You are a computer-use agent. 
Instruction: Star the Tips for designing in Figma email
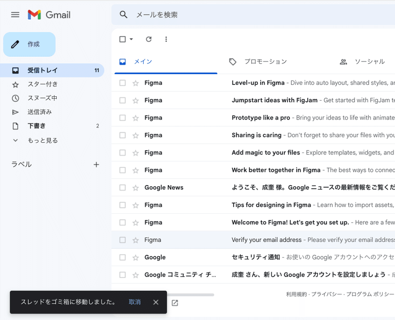(x=135, y=205)
